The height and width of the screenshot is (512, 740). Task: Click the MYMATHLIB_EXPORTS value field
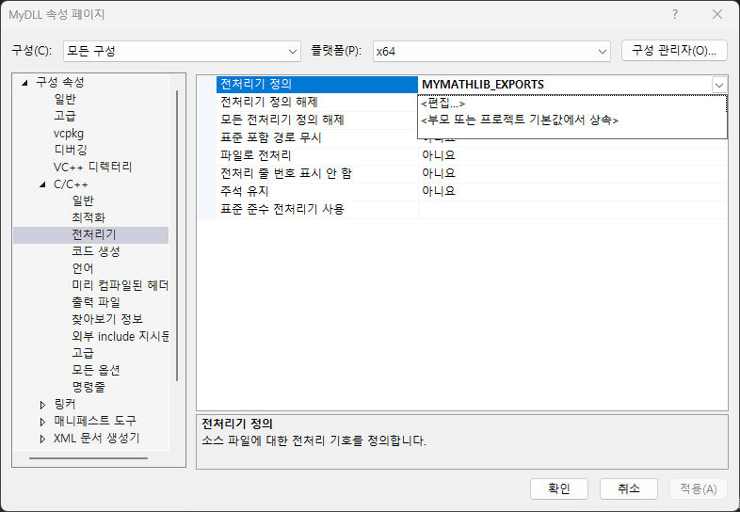coord(563,85)
